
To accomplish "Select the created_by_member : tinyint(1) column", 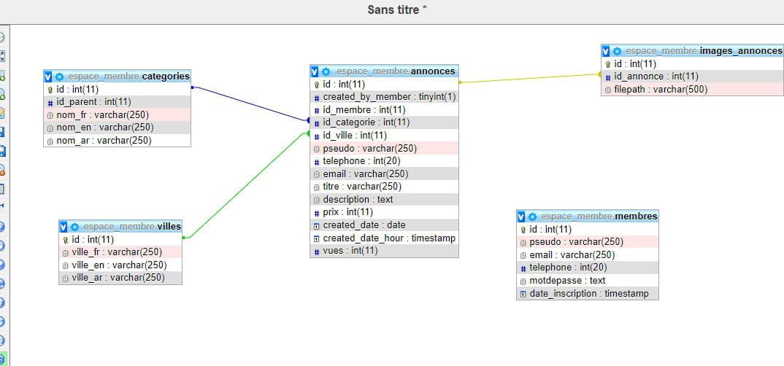I will pyautogui.click(x=384, y=97).
